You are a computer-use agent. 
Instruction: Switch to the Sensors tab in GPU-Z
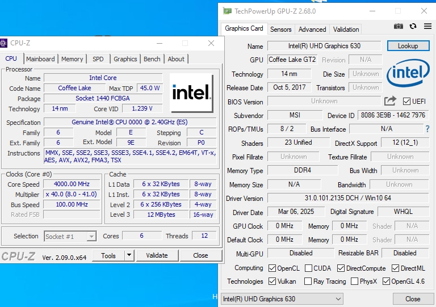pyautogui.click(x=281, y=29)
